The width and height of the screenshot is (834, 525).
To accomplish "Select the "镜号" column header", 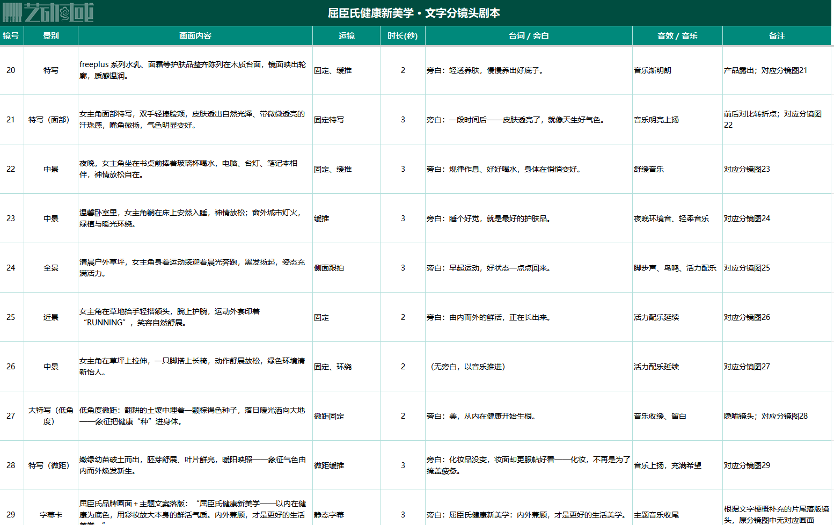I will click(11, 36).
